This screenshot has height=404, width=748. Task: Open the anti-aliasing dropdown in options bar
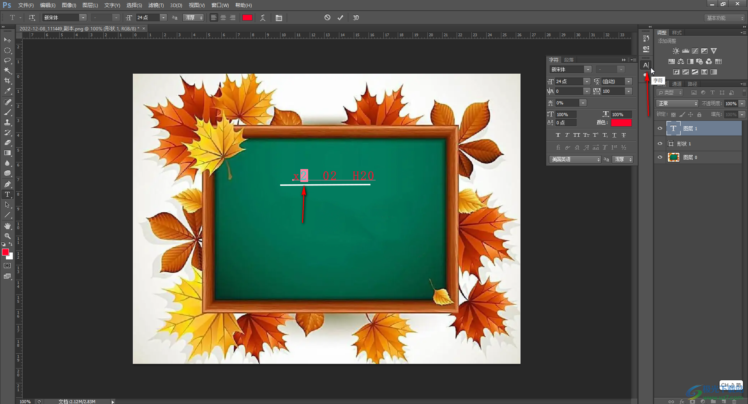point(194,18)
